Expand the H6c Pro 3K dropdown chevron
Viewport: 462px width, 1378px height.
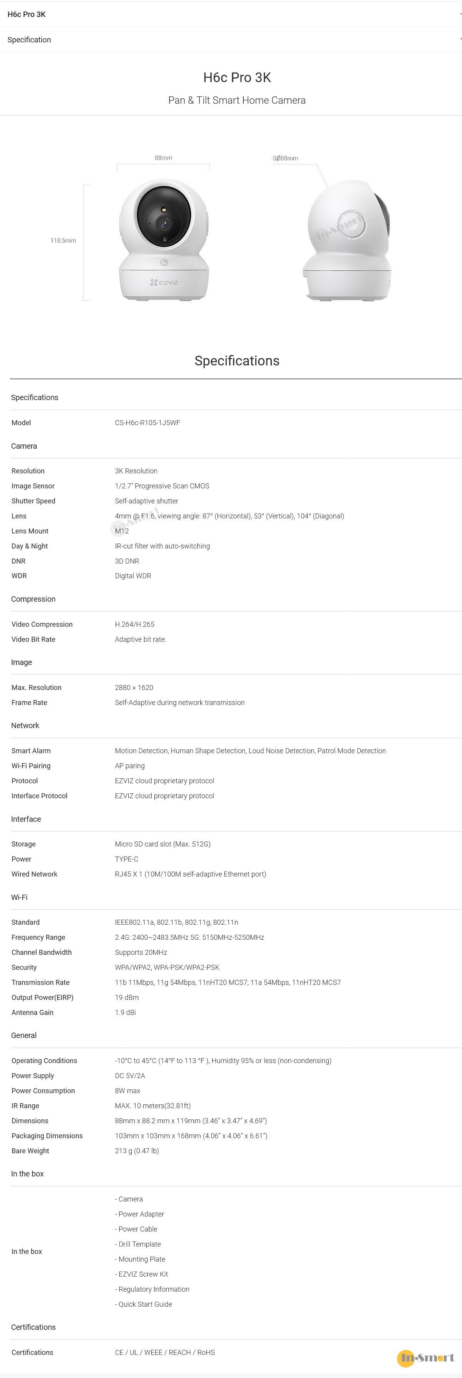coord(459,14)
